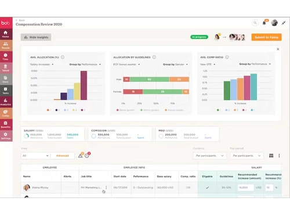Click the reviewer group avatars

[x=237, y=37]
